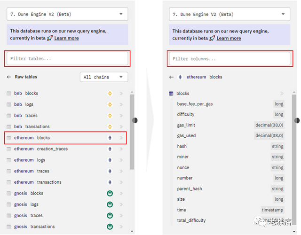Expand ethereum blocks with its double chevron
The width and height of the screenshot is (301, 235).
click(x=121, y=138)
